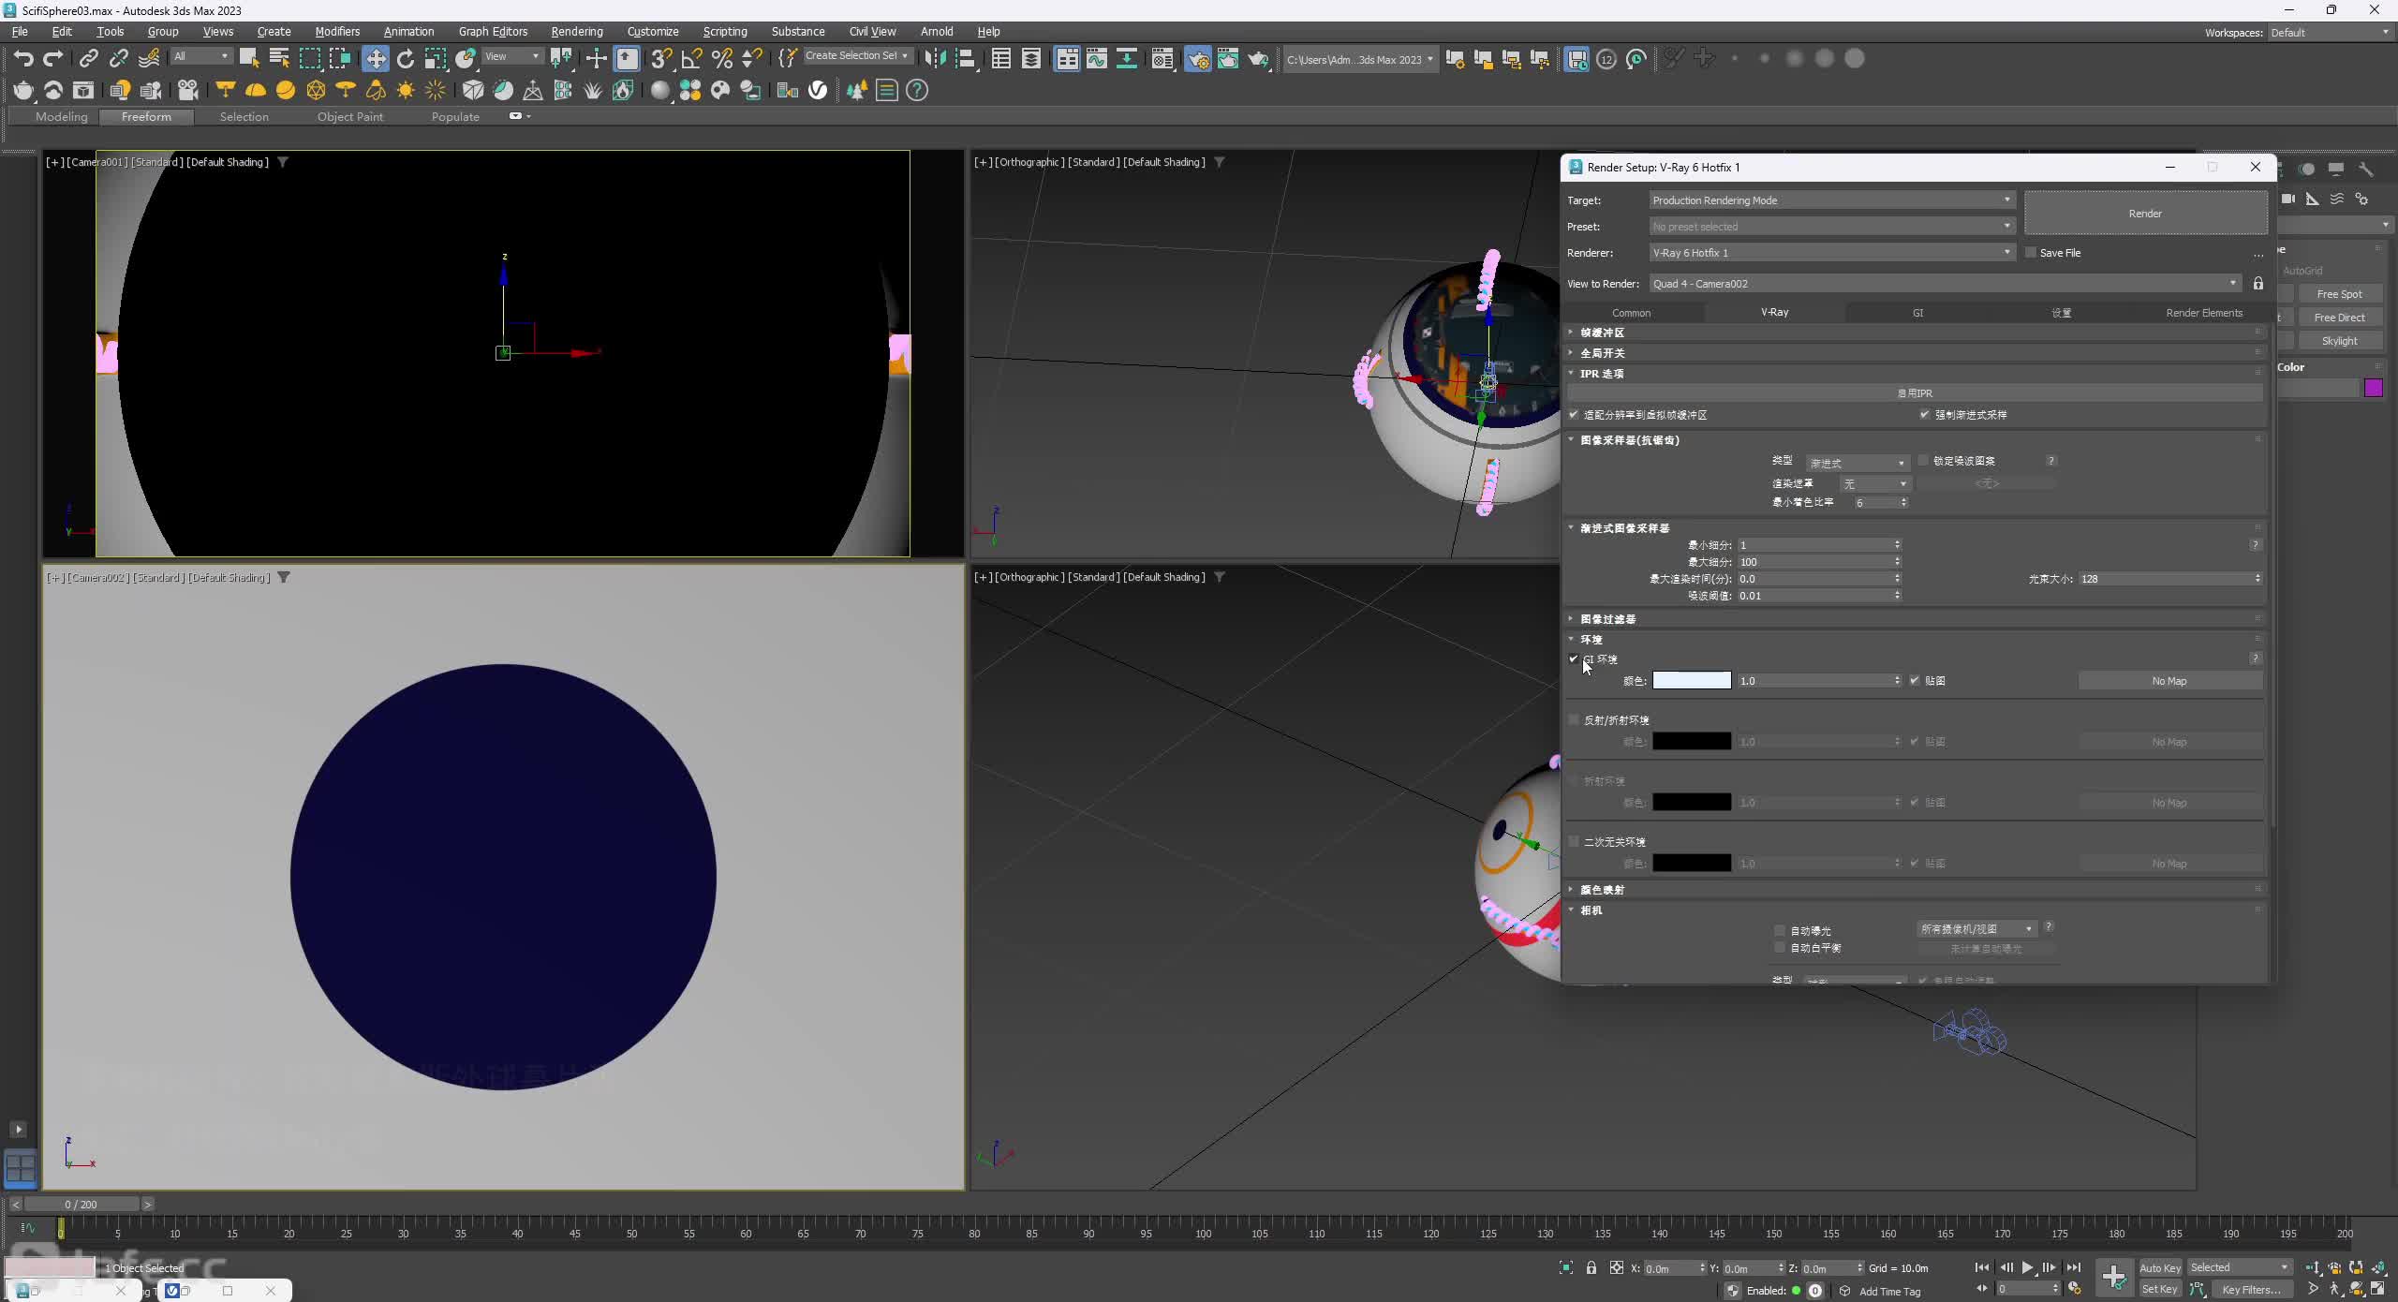Enable the 二次无光环境 checkbox
Image resolution: width=2398 pixels, height=1302 pixels.
click(1574, 841)
